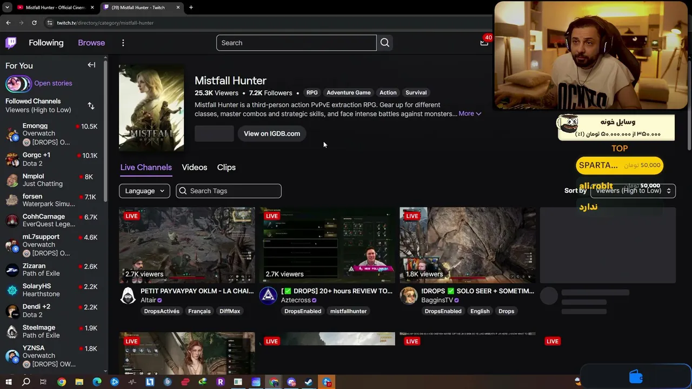This screenshot has height=389, width=692.
Task: Switch to the Clips tab
Action: pos(227,167)
